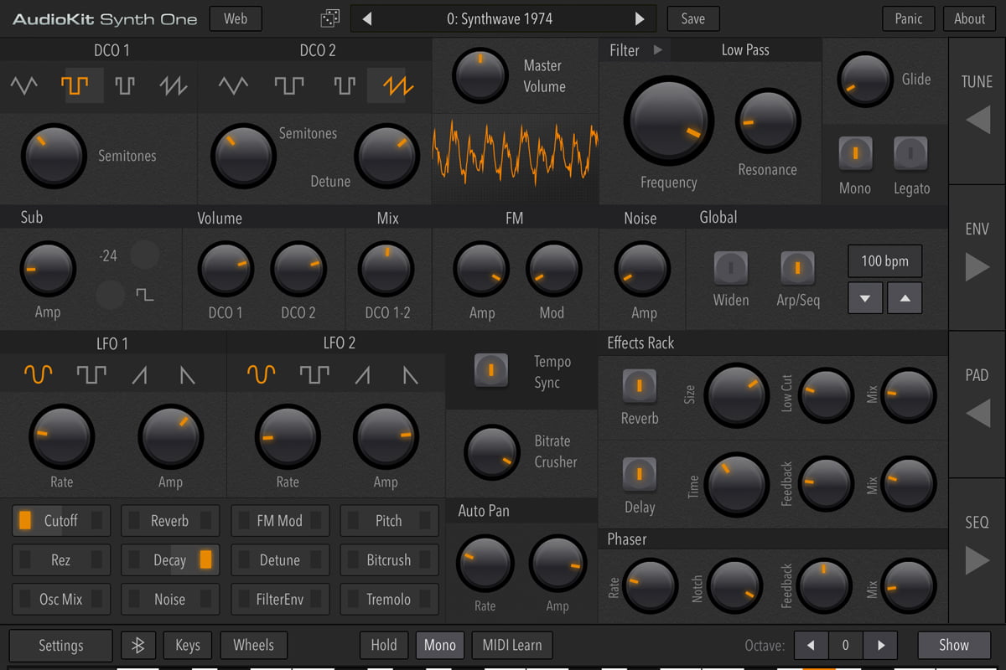Click the random preset dice icon
This screenshot has height=670, width=1006.
[330, 18]
